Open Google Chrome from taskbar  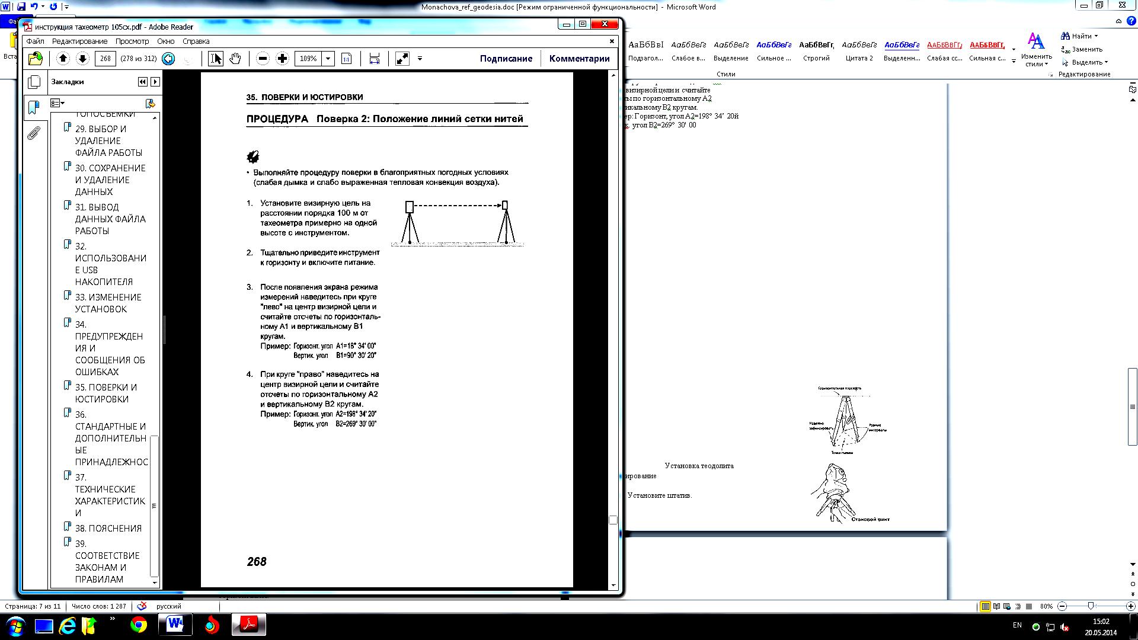[139, 625]
